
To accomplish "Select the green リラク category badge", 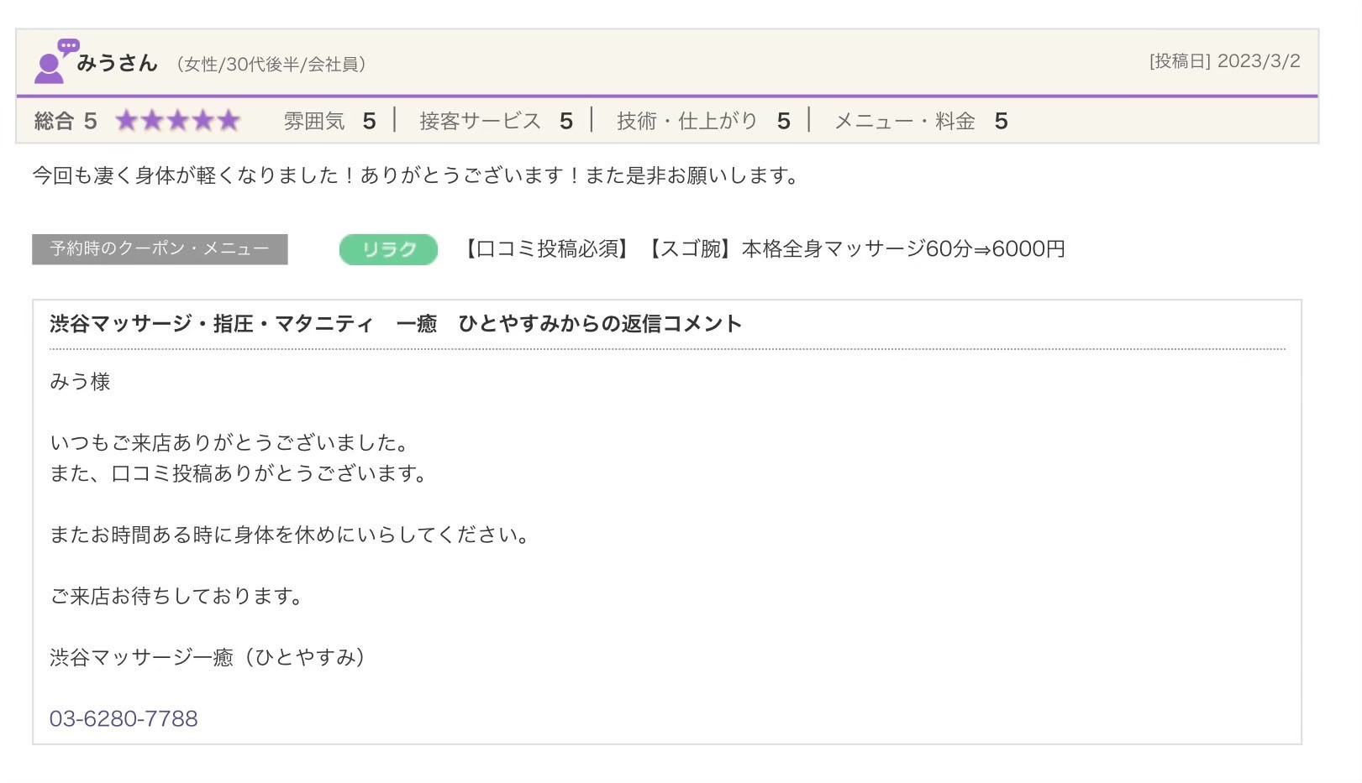I will [388, 249].
